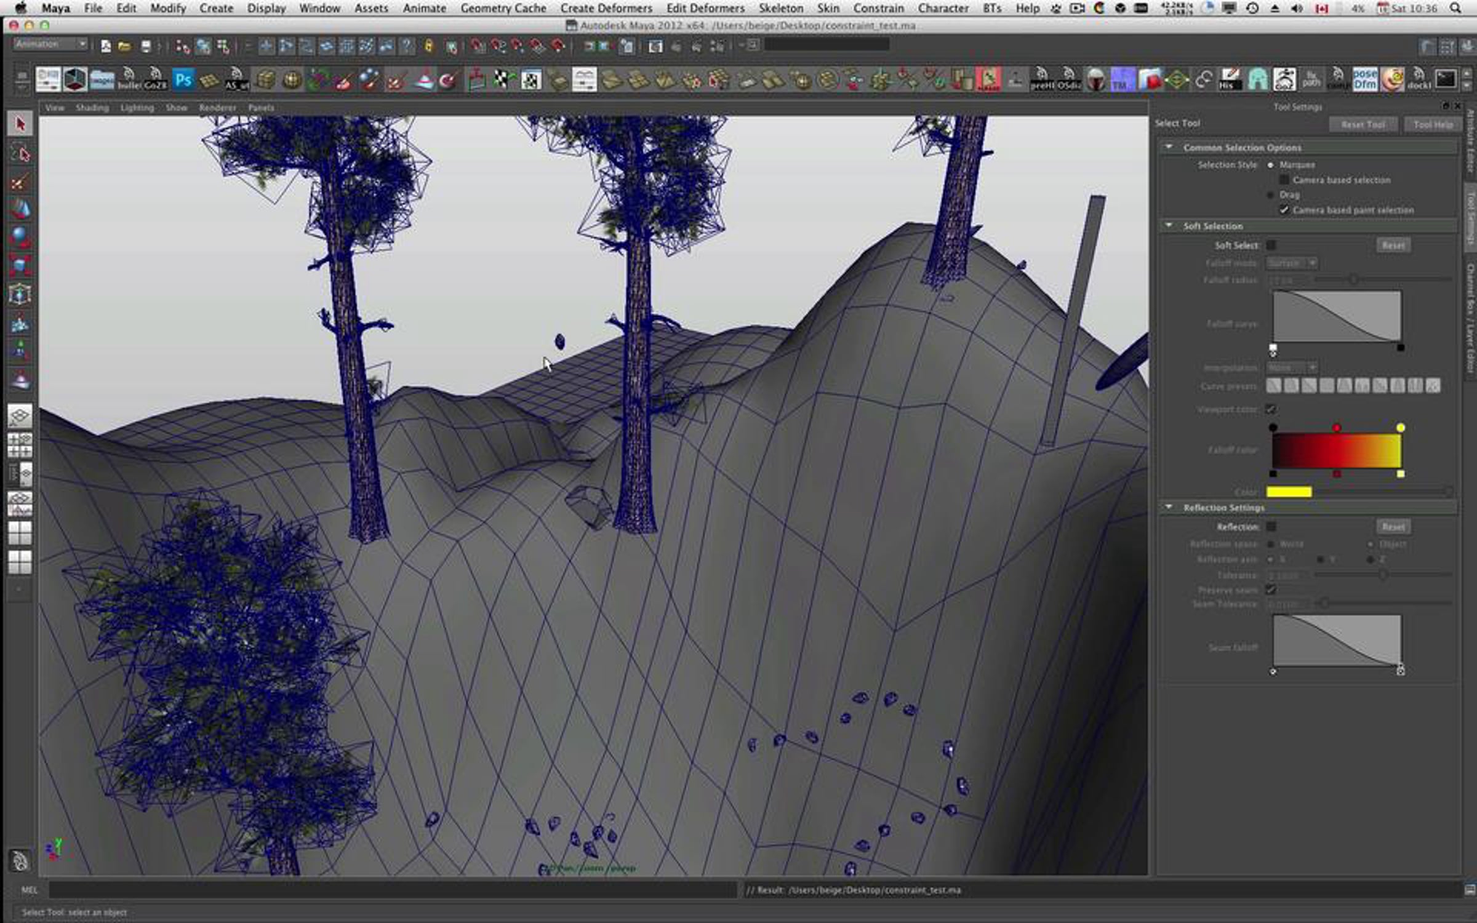Click the Reset Tool button
Screen dimensions: 1477x923
pyautogui.click(x=1363, y=124)
